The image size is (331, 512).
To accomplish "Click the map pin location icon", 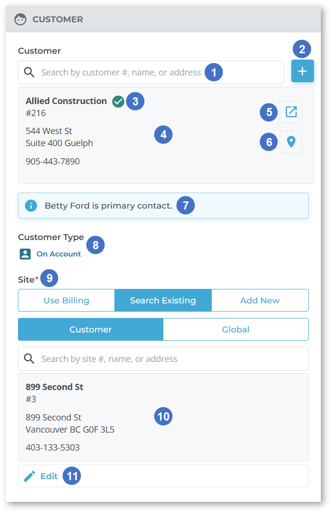I will click(291, 142).
